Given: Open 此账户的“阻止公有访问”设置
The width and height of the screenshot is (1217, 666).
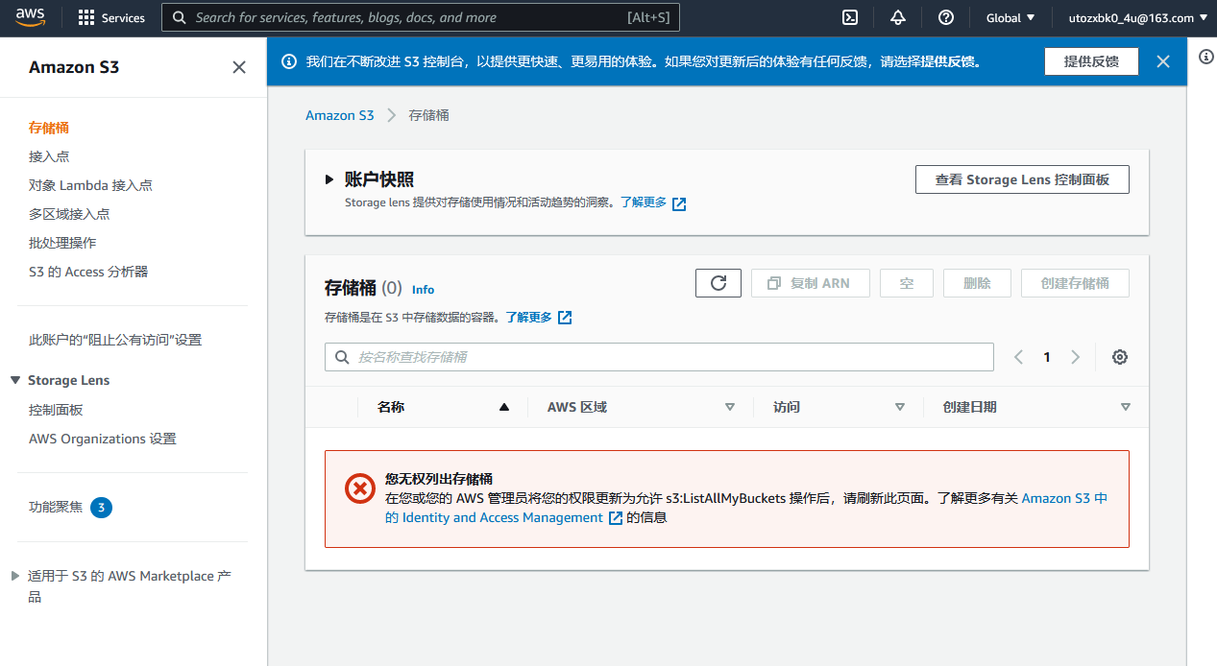Looking at the screenshot, I should 115,340.
